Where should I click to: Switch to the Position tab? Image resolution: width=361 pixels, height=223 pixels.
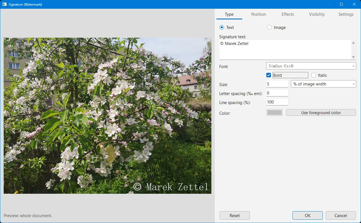[x=258, y=14]
